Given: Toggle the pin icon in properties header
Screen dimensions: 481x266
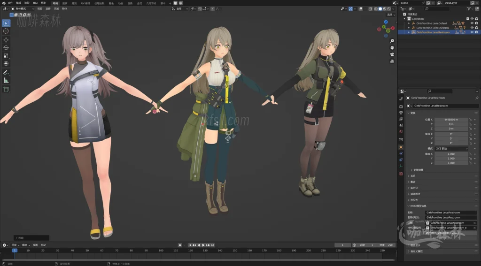Looking at the screenshot, I should (477, 98).
